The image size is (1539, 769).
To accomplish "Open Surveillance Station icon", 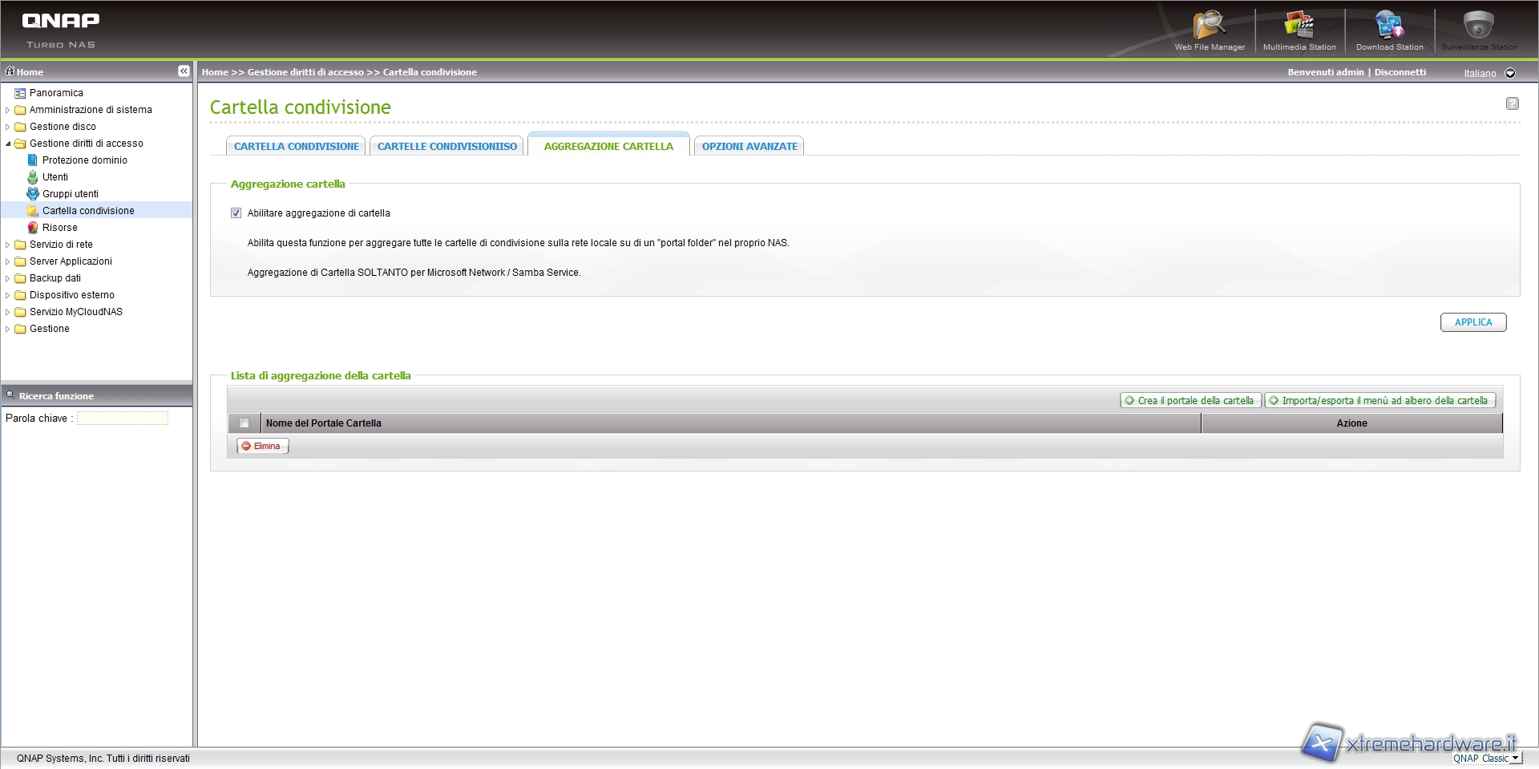I will (x=1479, y=26).
